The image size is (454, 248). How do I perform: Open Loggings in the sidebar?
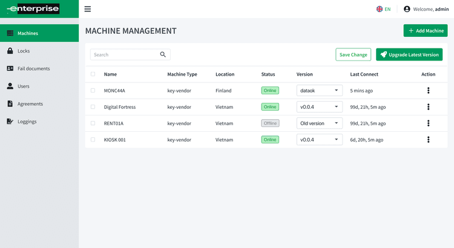coord(39,122)
